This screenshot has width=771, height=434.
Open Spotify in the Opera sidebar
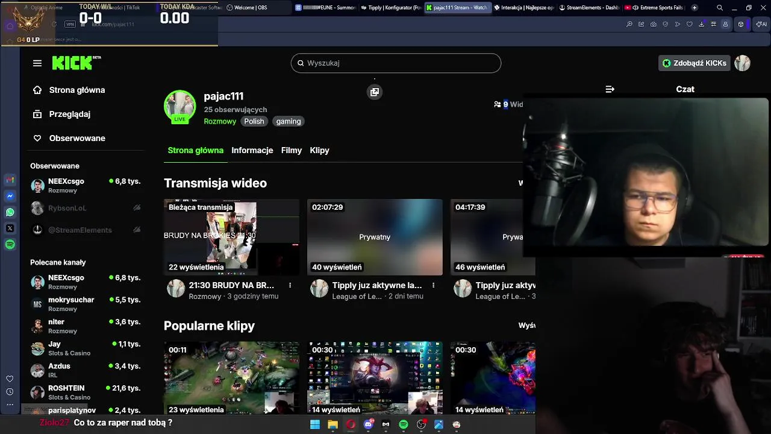pyautogui.click(x=10, y=245)
